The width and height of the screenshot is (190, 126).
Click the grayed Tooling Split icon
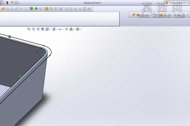point(84,9)
